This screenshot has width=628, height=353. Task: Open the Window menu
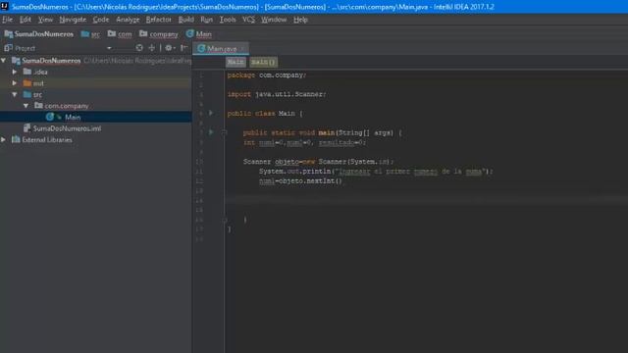click(x=274, y=20)
